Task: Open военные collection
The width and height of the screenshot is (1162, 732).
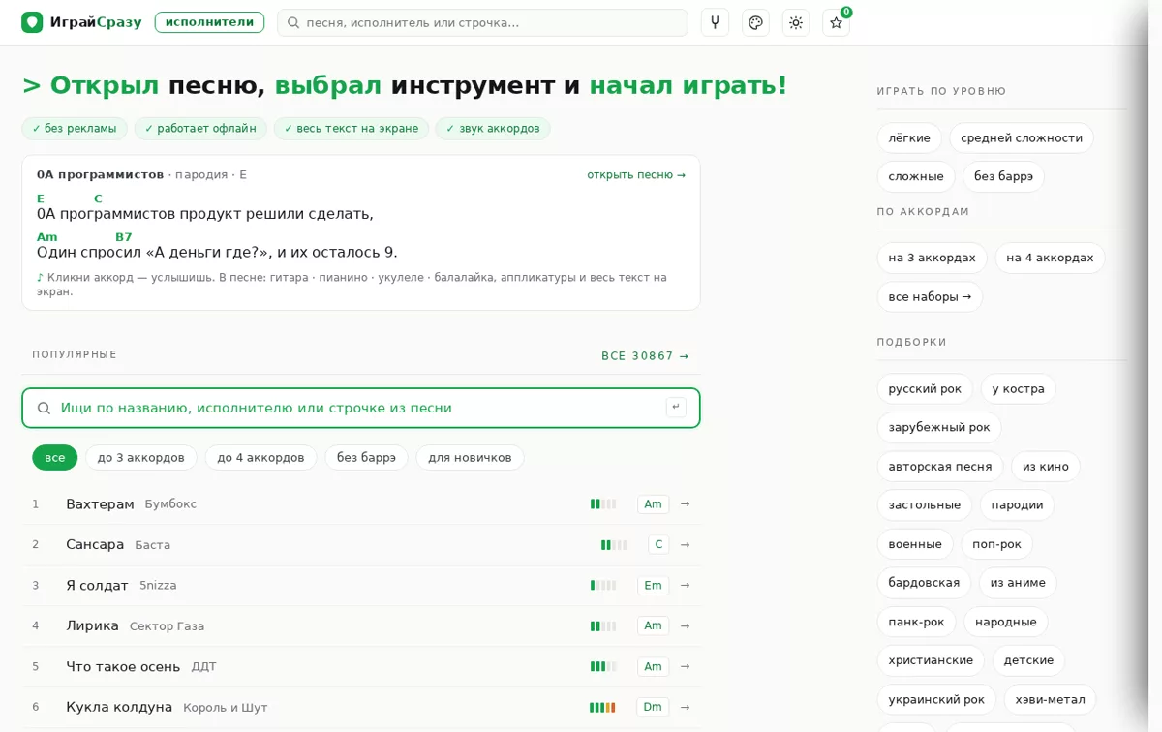Action: (915, 544)
